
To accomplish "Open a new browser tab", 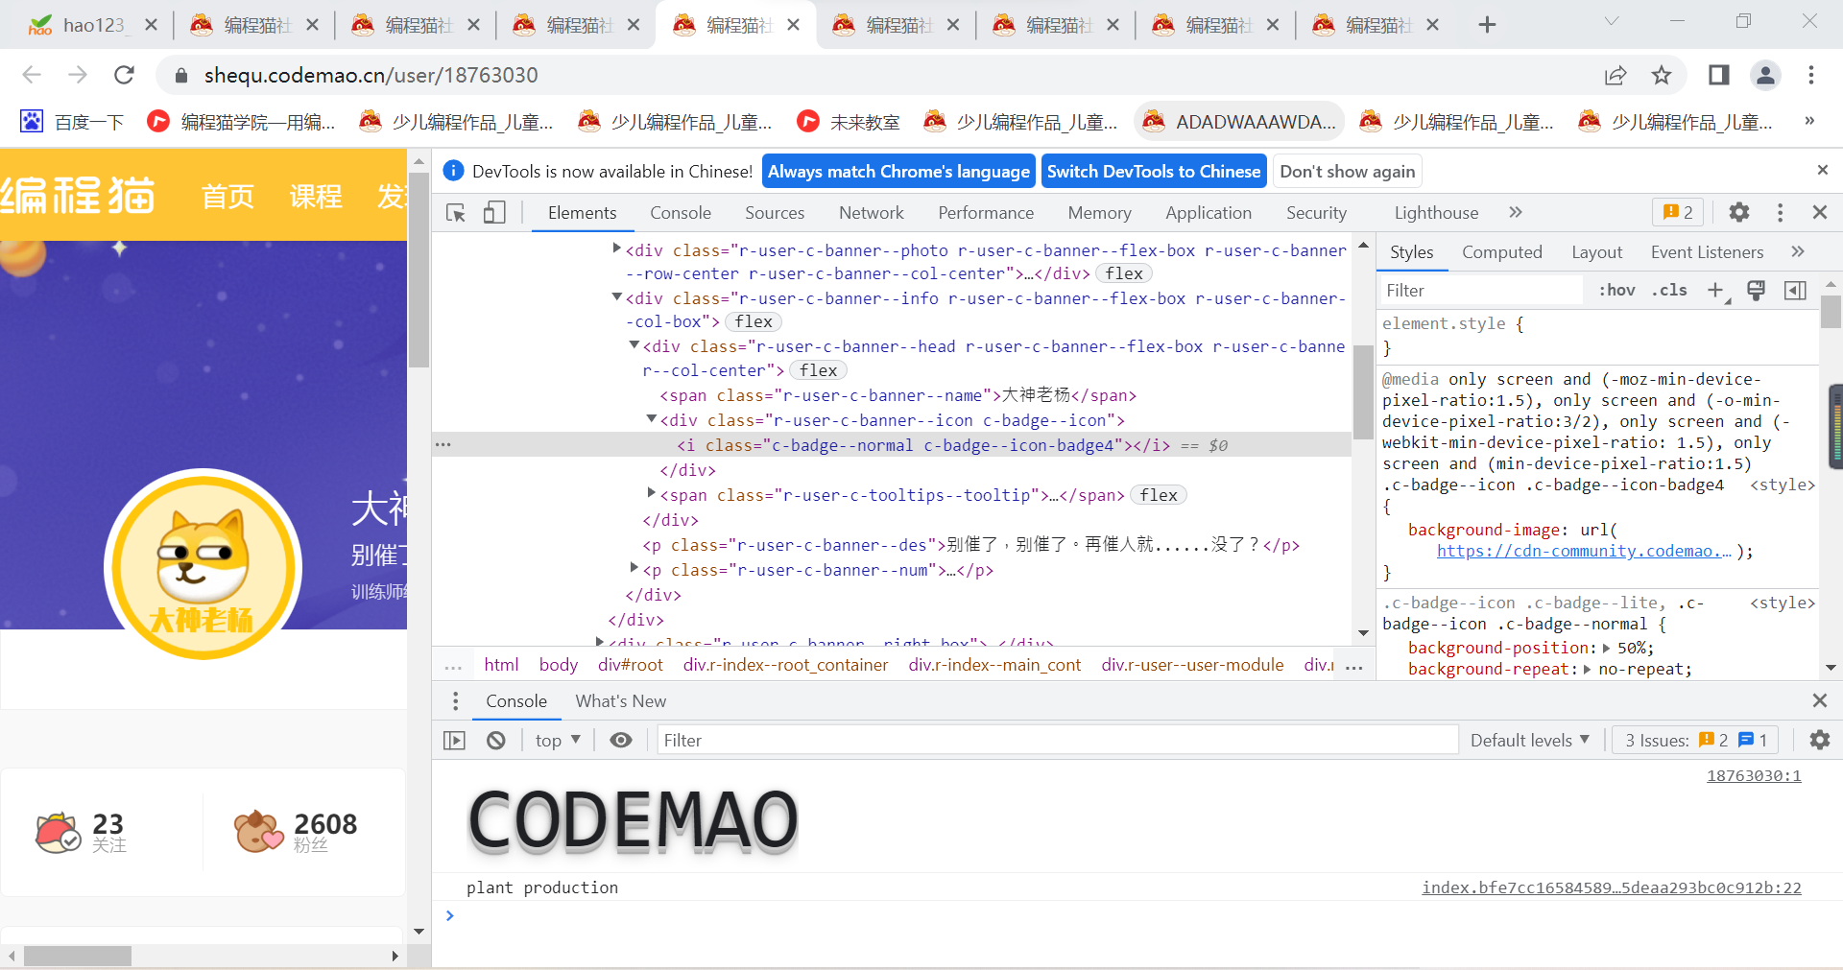I will click(1487, 25).
